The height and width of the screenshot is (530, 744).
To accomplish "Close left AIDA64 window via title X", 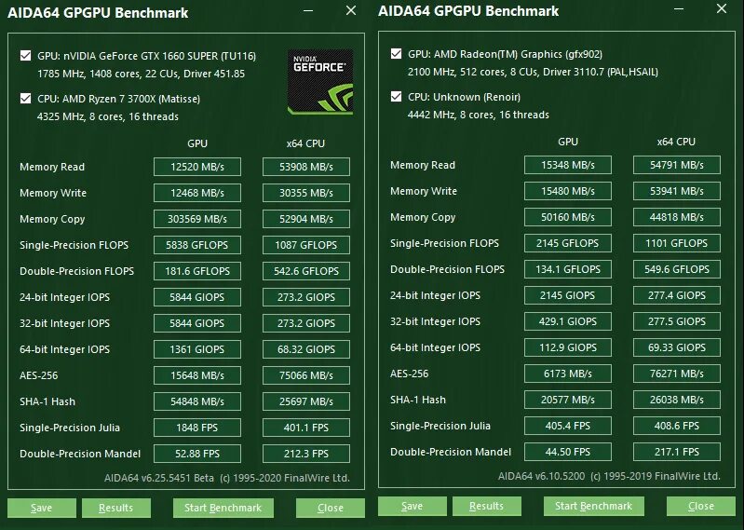I will click(x=351, y=10).
